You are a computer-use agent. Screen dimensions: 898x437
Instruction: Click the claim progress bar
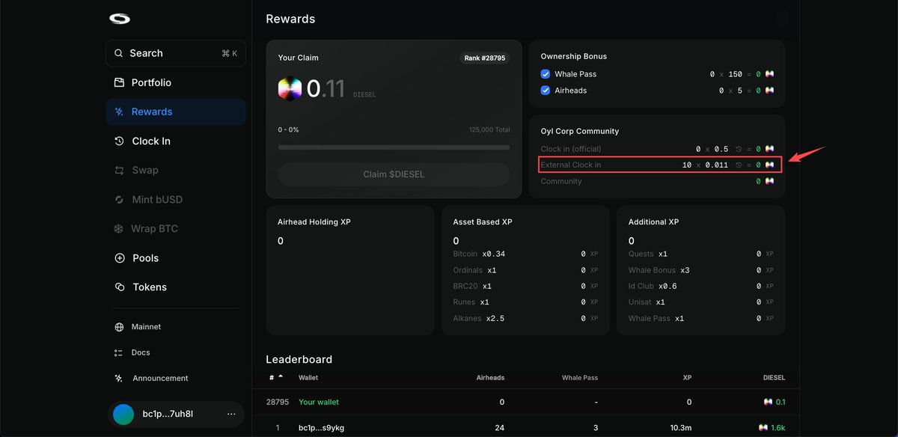[x=394, y=147]
